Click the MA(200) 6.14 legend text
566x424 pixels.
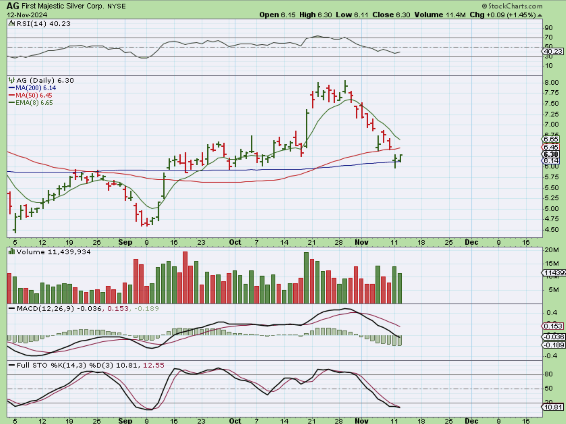click(x=36, y=88)
